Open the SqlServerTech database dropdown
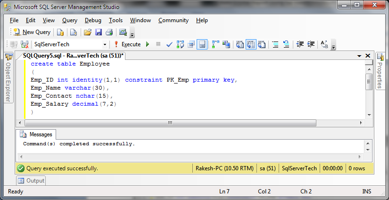This screenshot has height=200, width=389. (x=105, y=45)
